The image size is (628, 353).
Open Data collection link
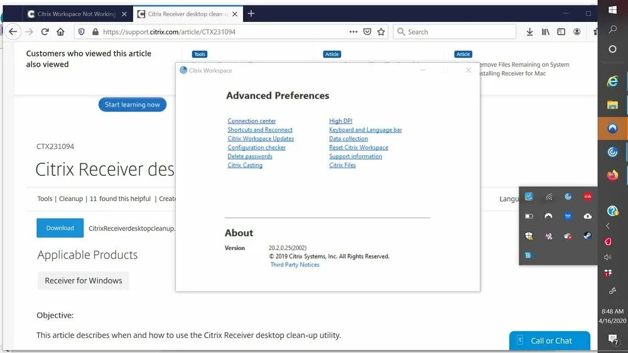[x=349, y=138]
